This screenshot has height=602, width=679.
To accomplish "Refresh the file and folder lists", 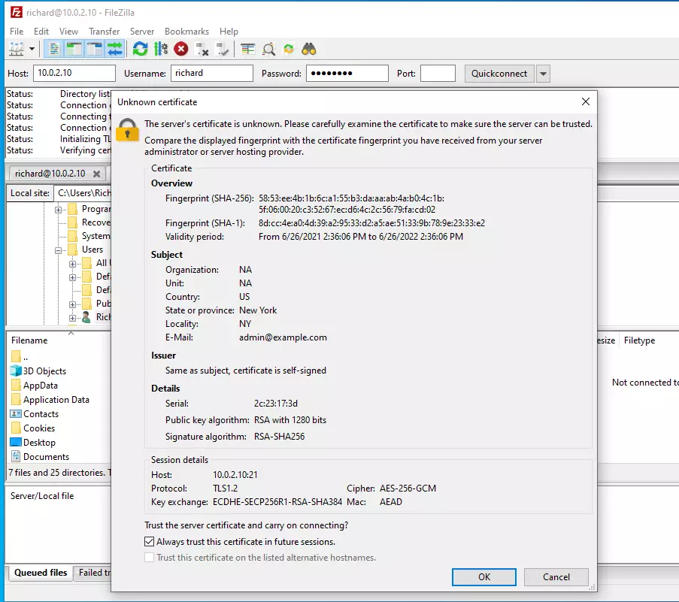I will coord(141,50).
